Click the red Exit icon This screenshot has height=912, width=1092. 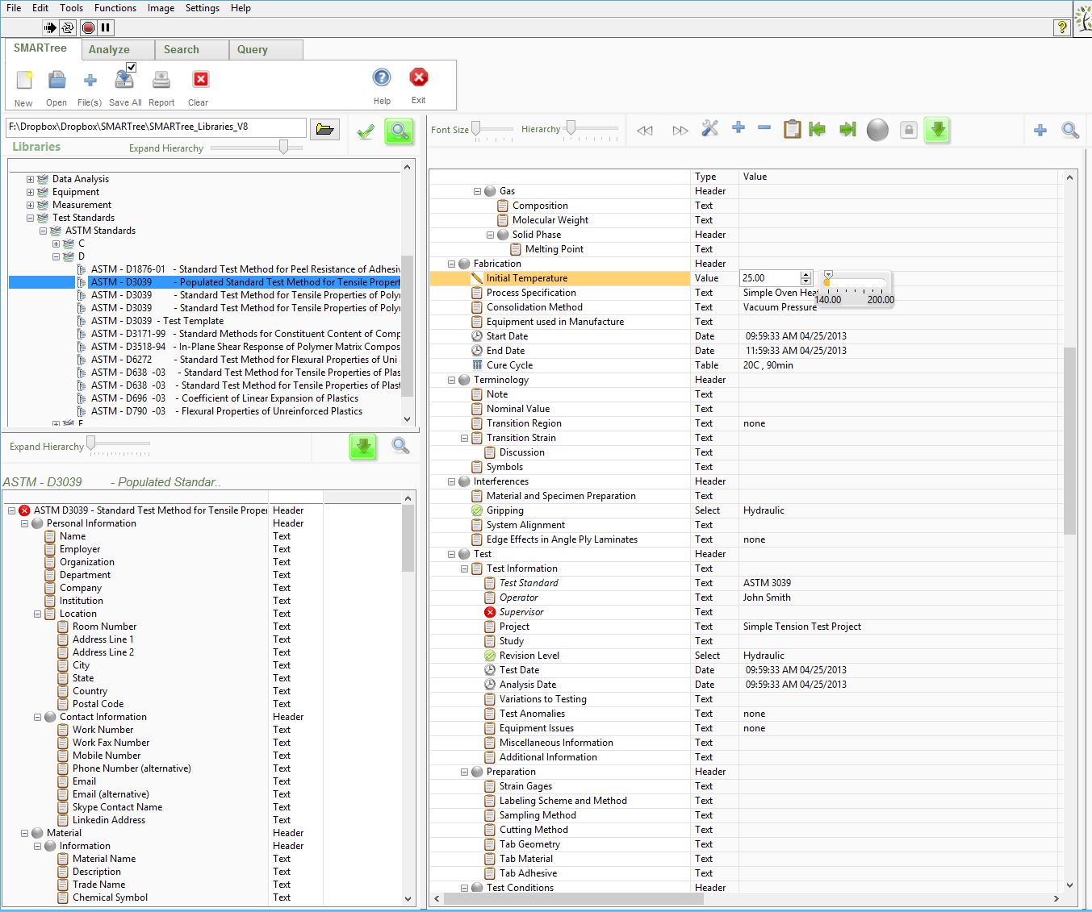pyautogui.click(x=419, y=77)
